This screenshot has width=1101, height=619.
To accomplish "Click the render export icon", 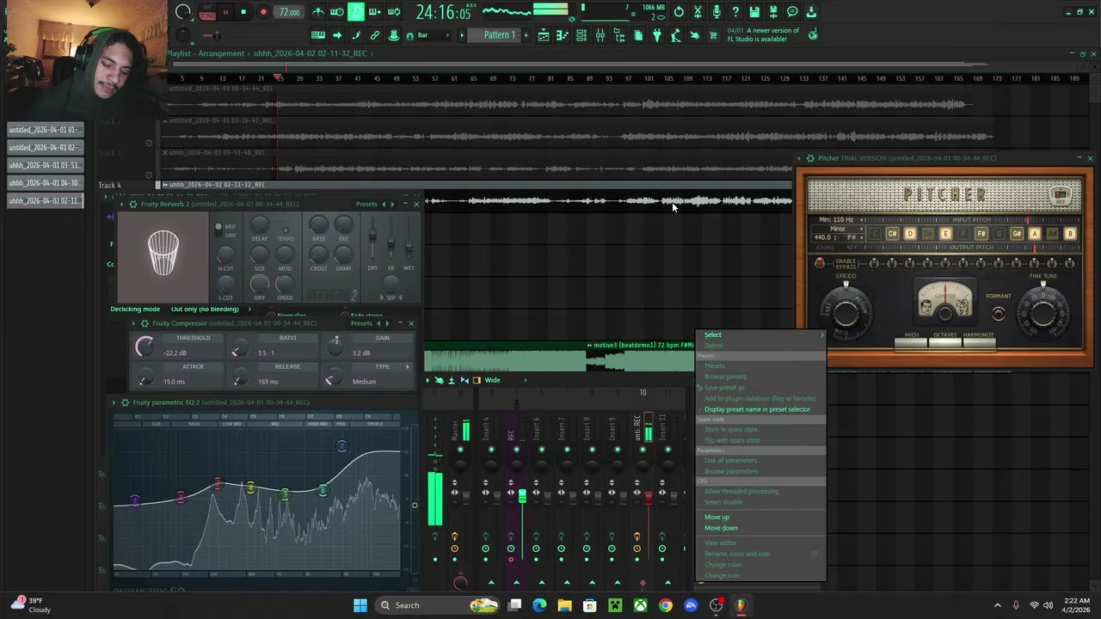I will tap(773, 12).
